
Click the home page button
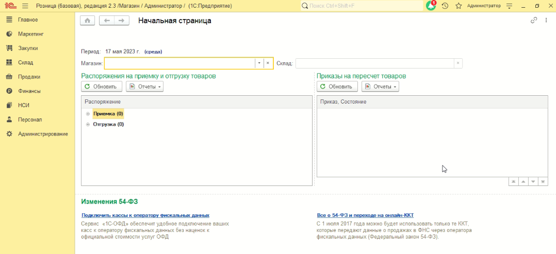88,21
